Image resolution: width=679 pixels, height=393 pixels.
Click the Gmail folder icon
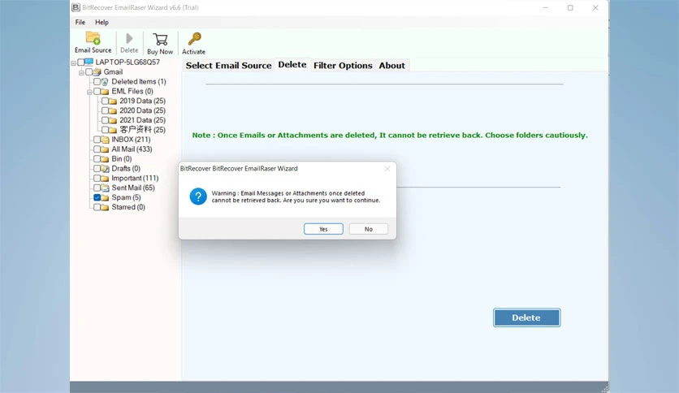click(x=97, y=71)
